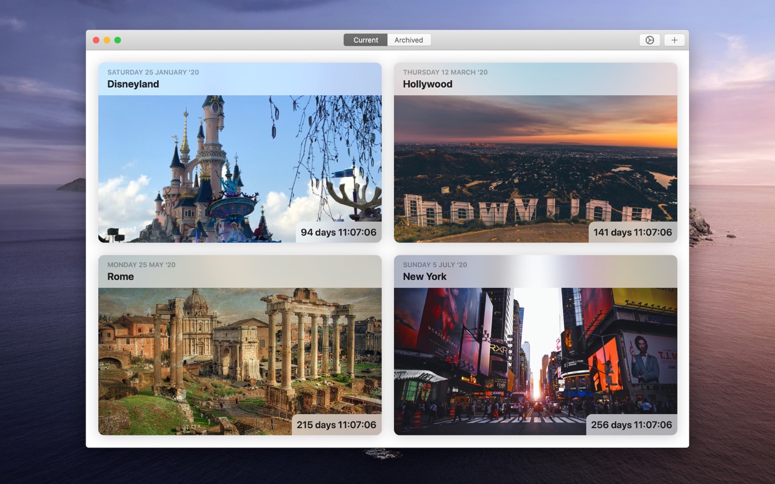Add a new countdown with the plus button
The height and width of the screenshot is (484, 775).
click(x=674, y=40)
